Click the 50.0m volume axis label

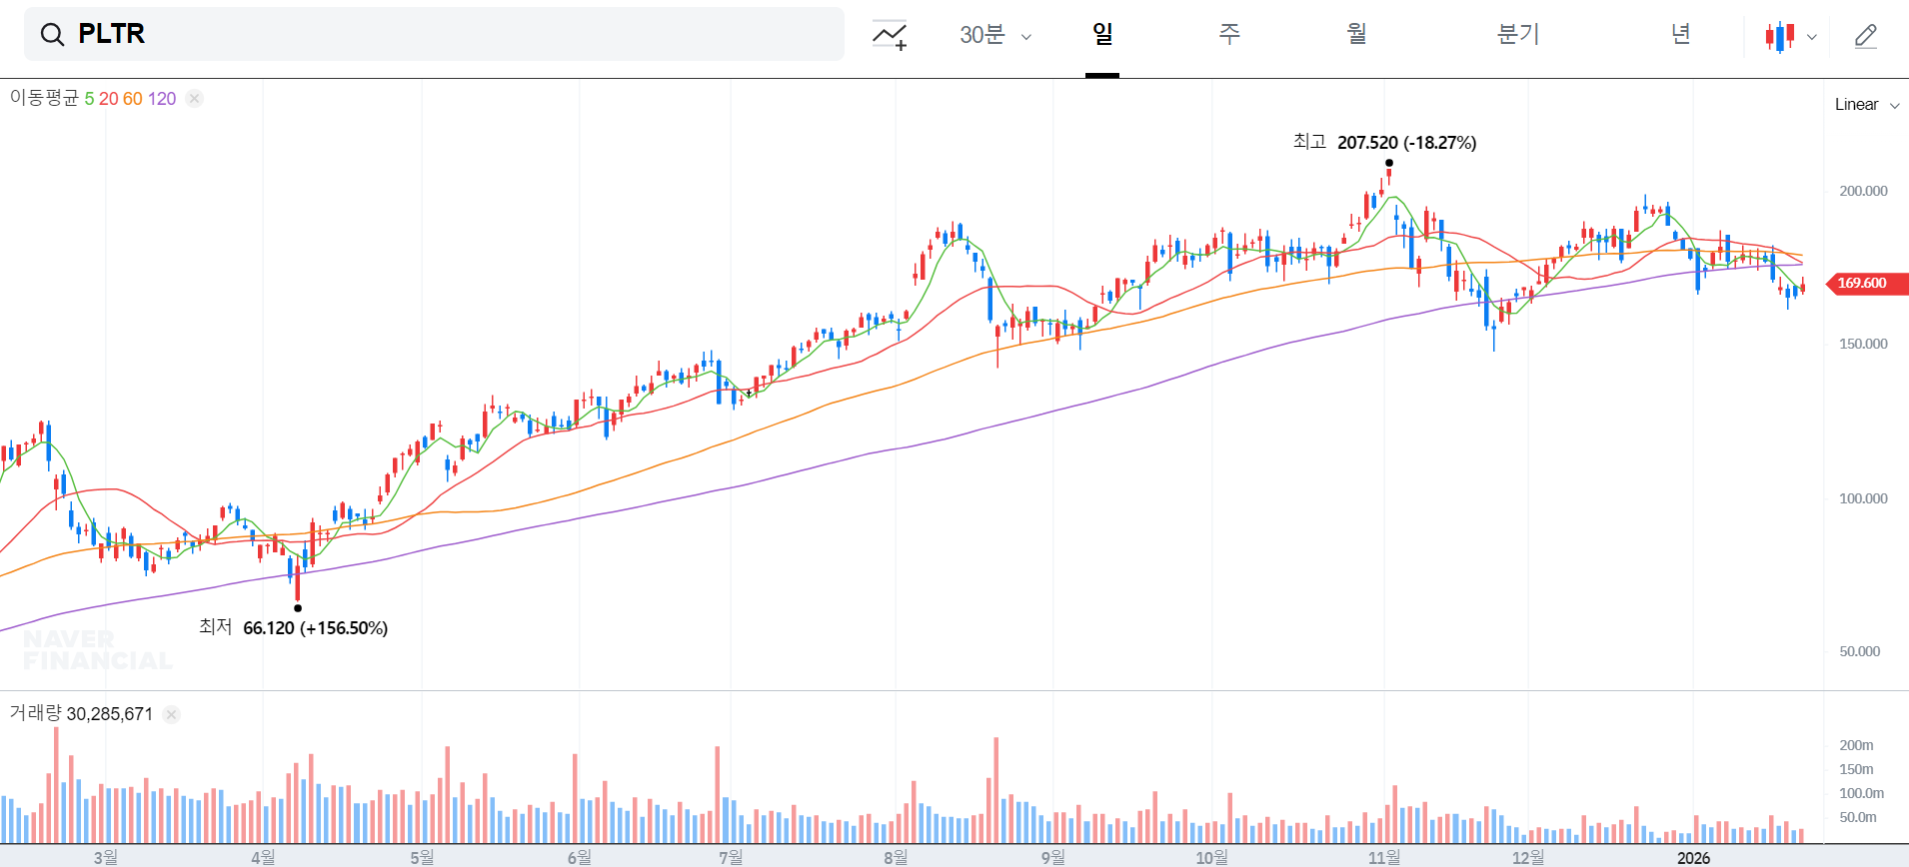click(1857, 817)
